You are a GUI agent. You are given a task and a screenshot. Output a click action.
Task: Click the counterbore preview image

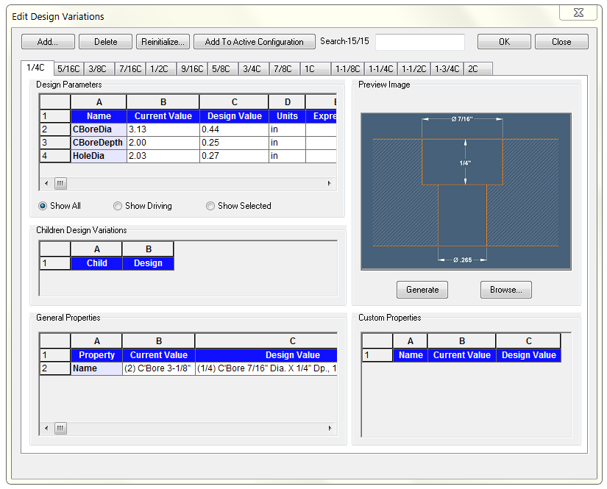pos(466,191)
